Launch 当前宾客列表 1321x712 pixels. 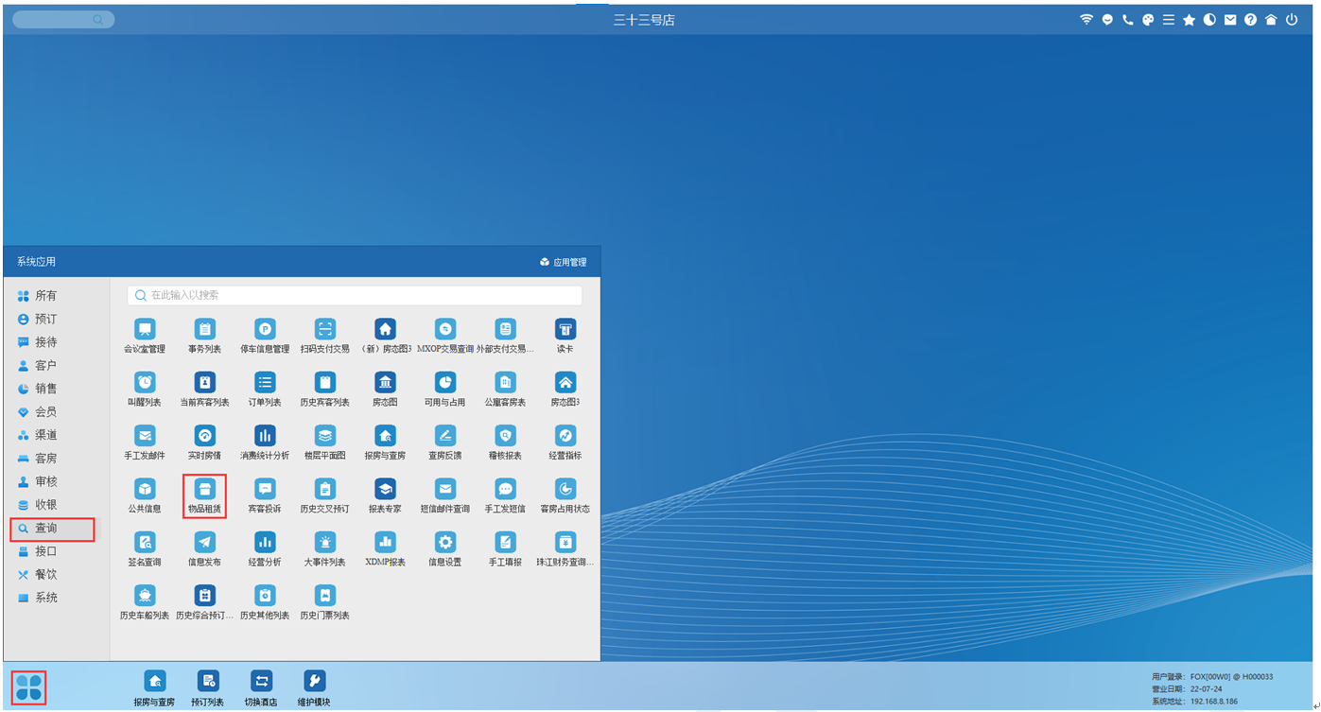[x=205, y=383]
